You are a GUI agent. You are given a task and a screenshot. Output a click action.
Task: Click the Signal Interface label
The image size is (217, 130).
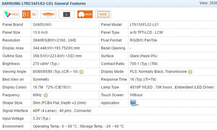click(15, 111)
